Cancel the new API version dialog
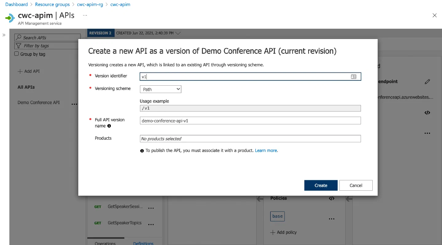 tap(356, 185)
